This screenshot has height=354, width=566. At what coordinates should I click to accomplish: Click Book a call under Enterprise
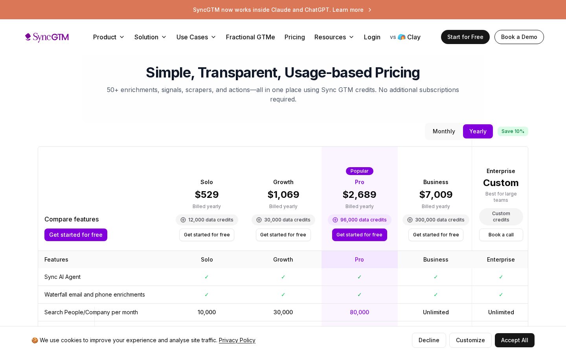[x=501, y=235]
